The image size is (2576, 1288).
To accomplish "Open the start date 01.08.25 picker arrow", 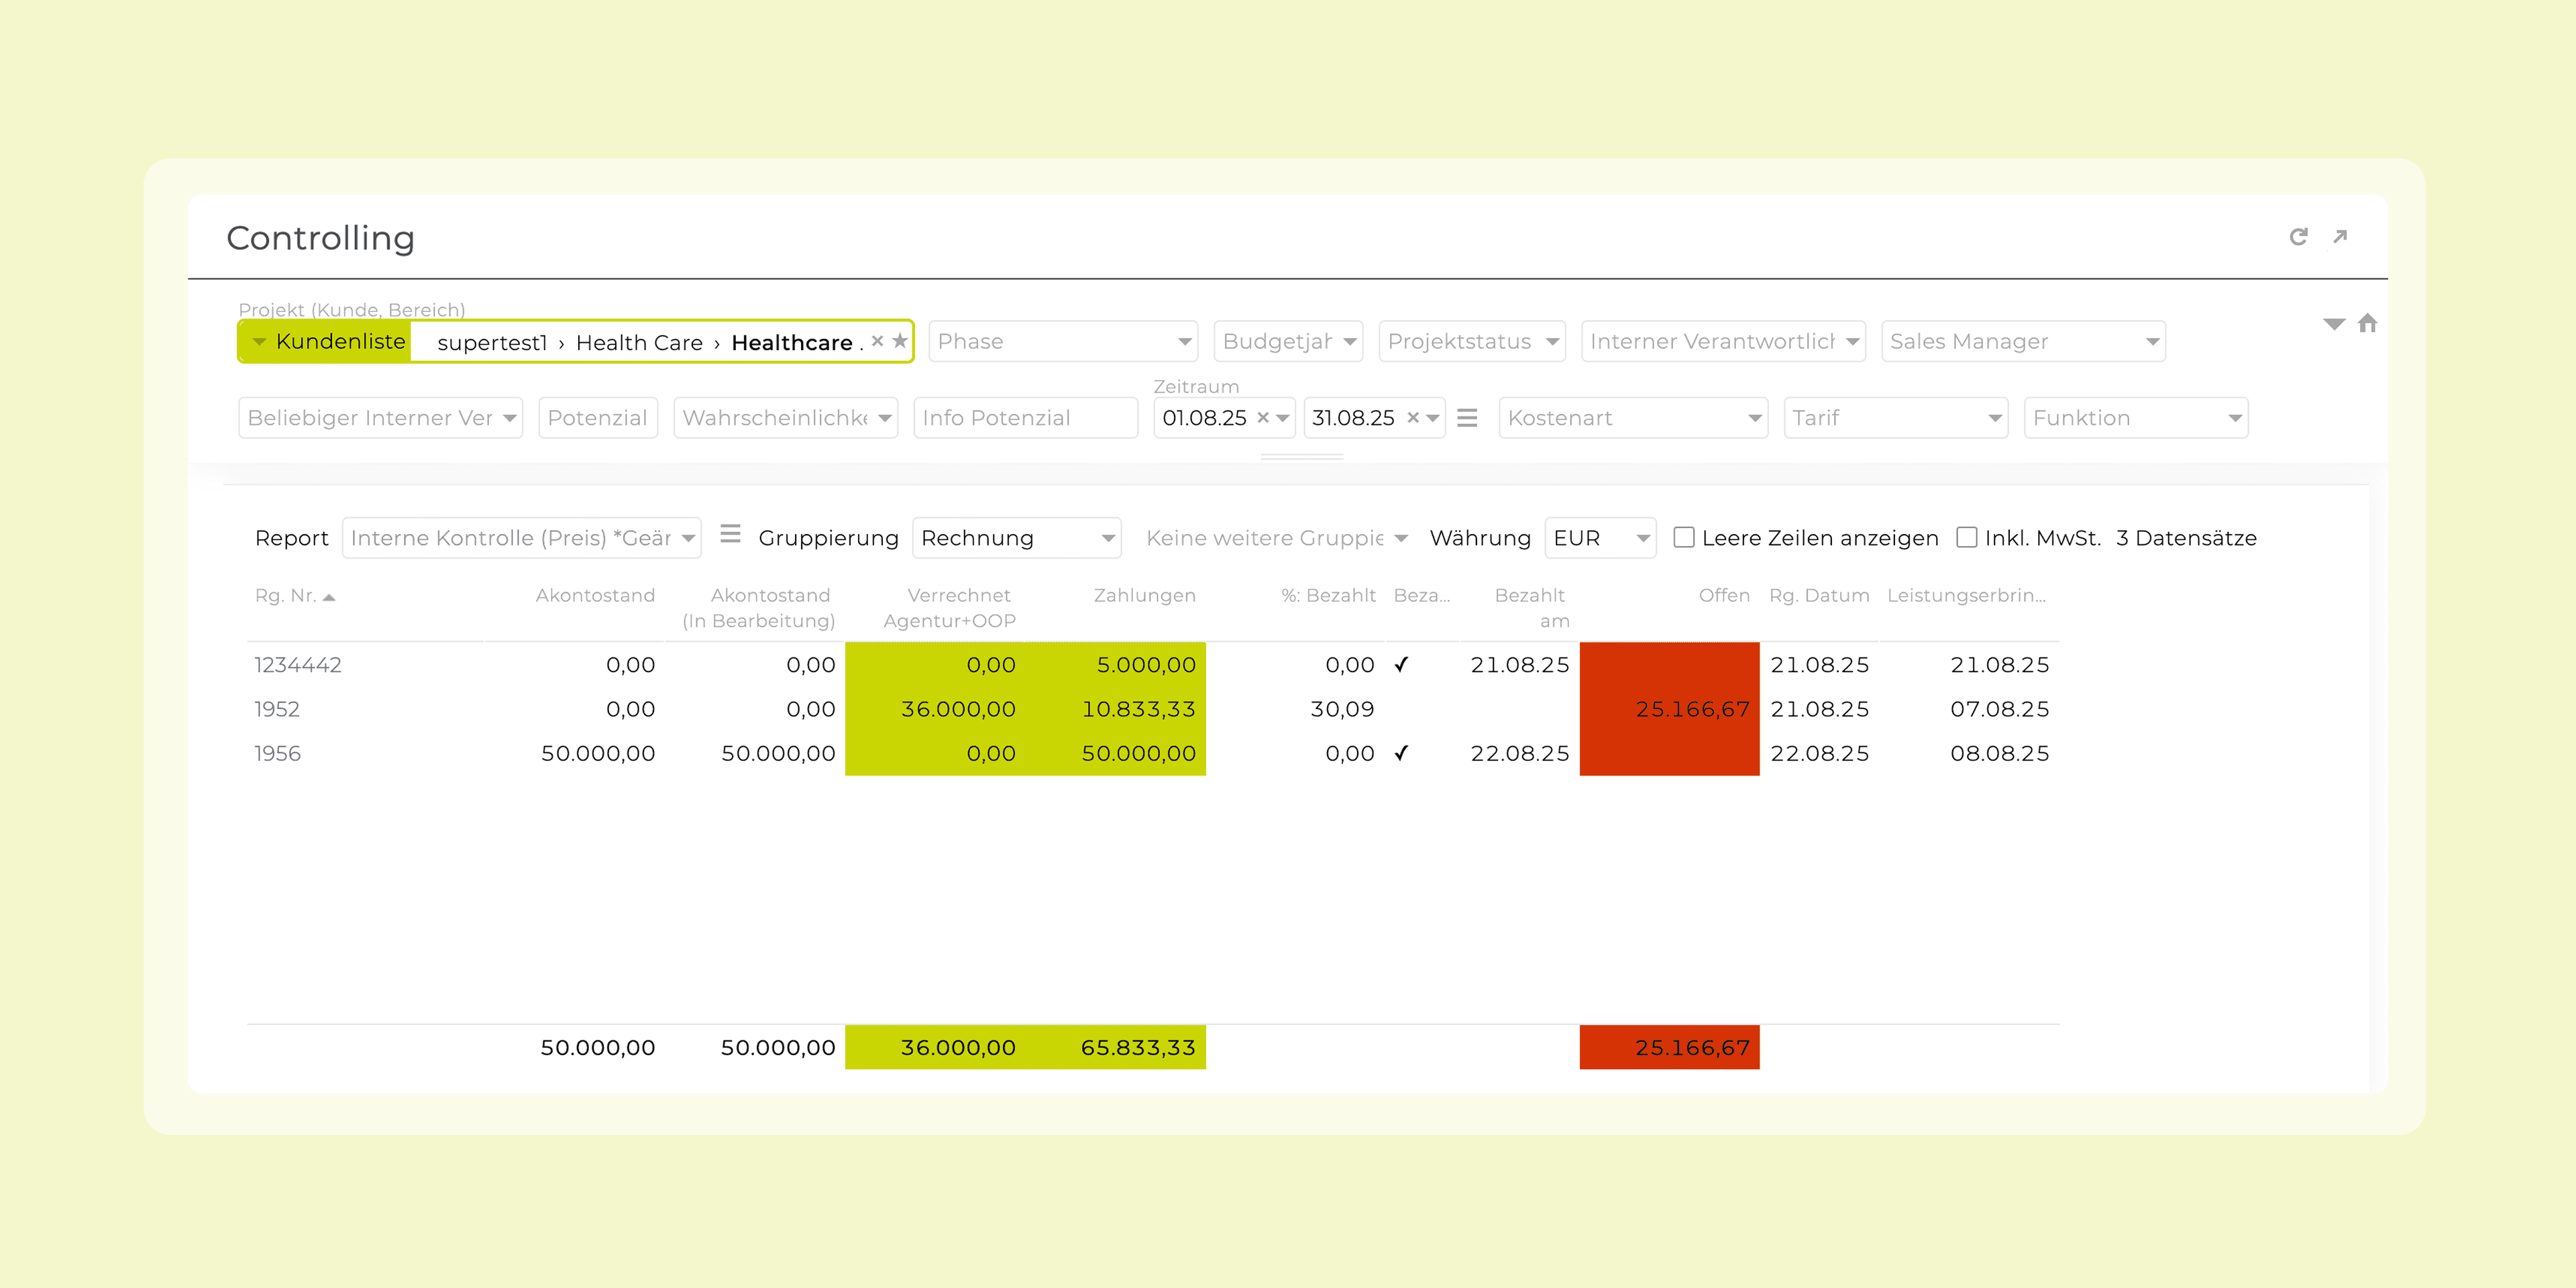I will pyautogui.click(x=1283, y=418).
